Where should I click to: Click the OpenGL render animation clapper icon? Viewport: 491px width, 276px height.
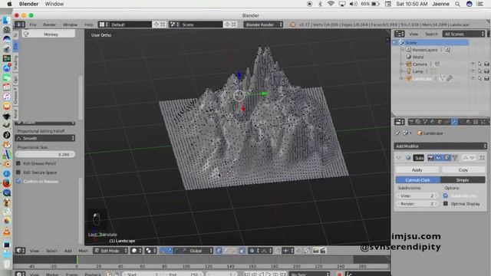pyautogui.click(x=323, y=251)
